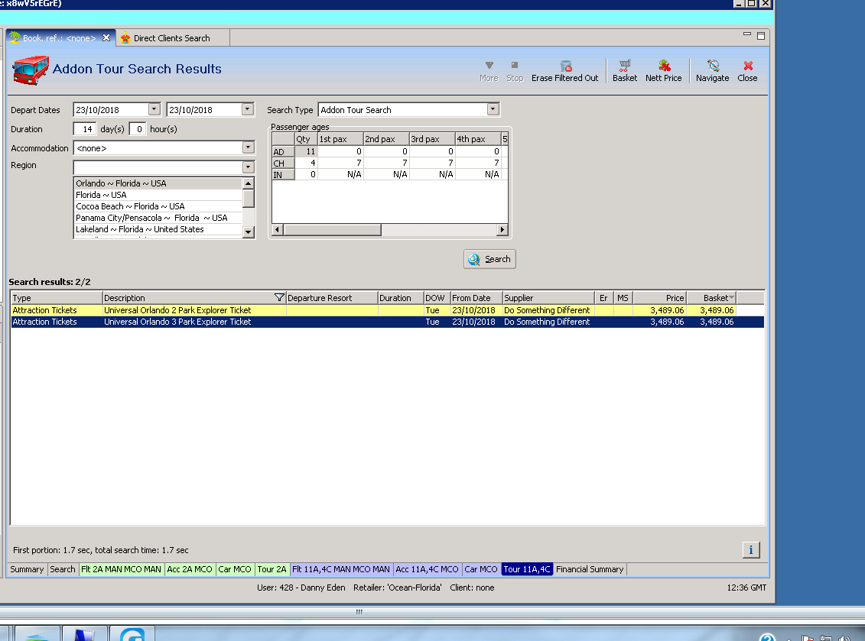Select Panama City/Pensacola region entry

[x=158, y=218]
